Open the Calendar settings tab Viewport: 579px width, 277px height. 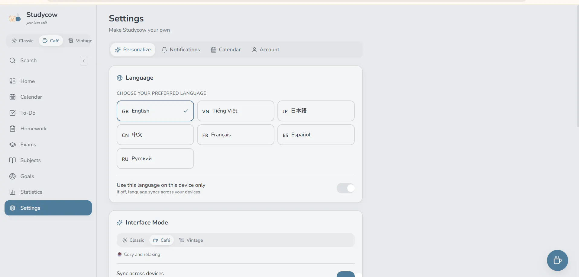point(226,49)
